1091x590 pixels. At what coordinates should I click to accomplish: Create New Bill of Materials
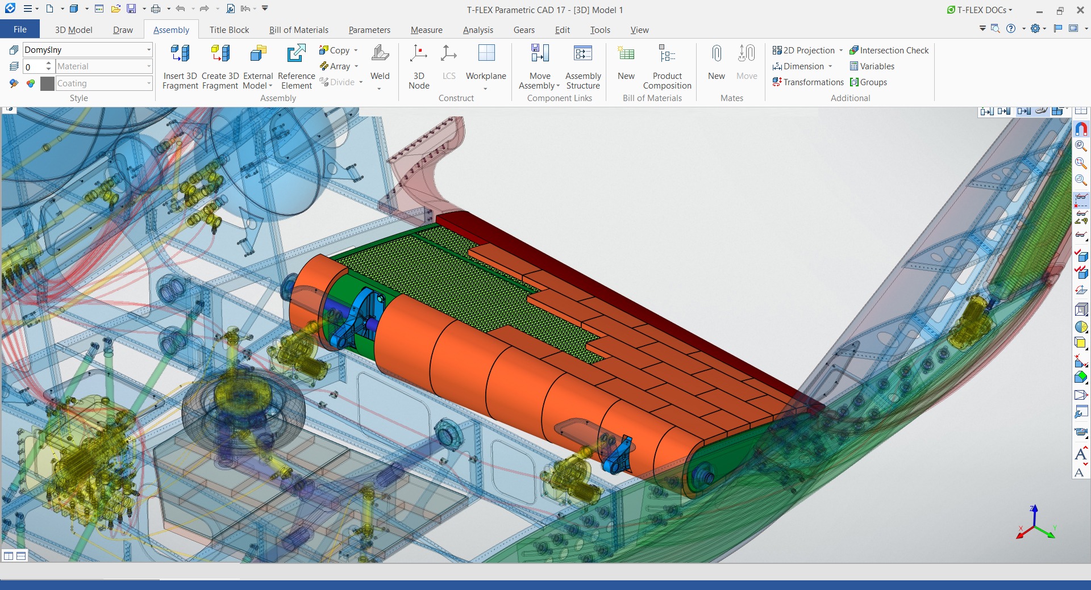(626, 62)
